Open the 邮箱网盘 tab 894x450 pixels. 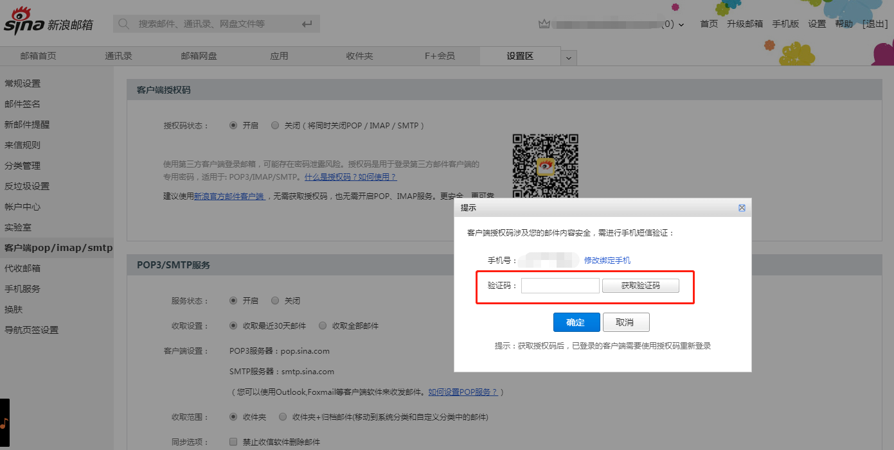pyautogui.click(x=199, y=56)
